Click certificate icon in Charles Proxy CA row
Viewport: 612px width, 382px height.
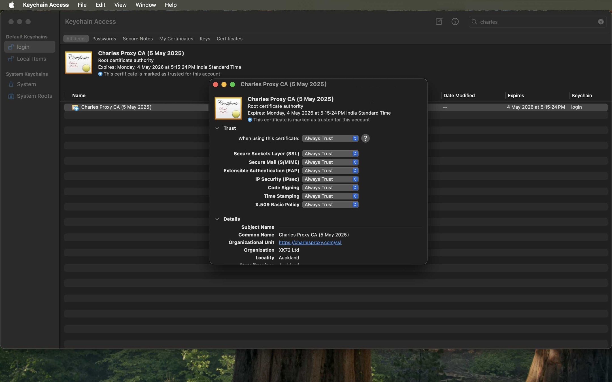(75, 107)
